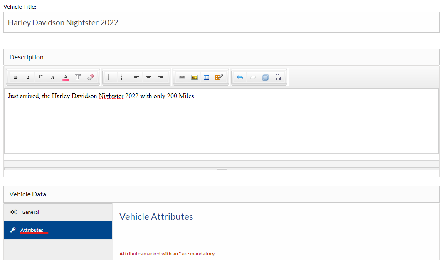
Task: Insert a numbered list
Action: (123, 77)
